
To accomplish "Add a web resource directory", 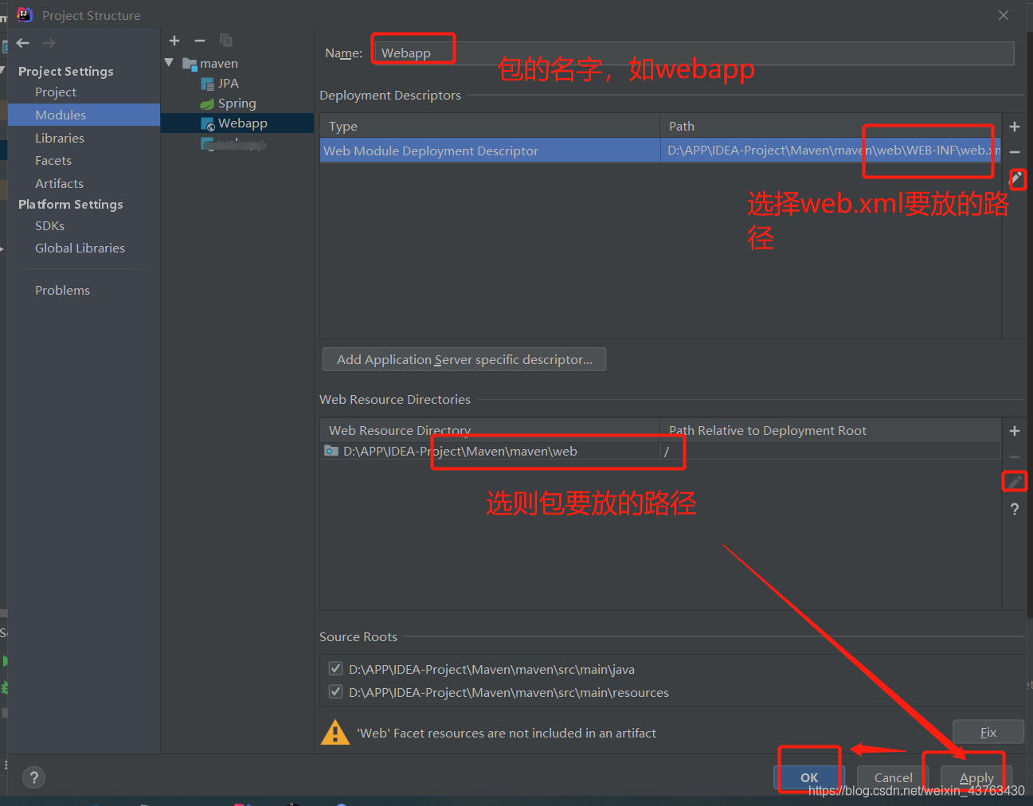I will 1015,431.
